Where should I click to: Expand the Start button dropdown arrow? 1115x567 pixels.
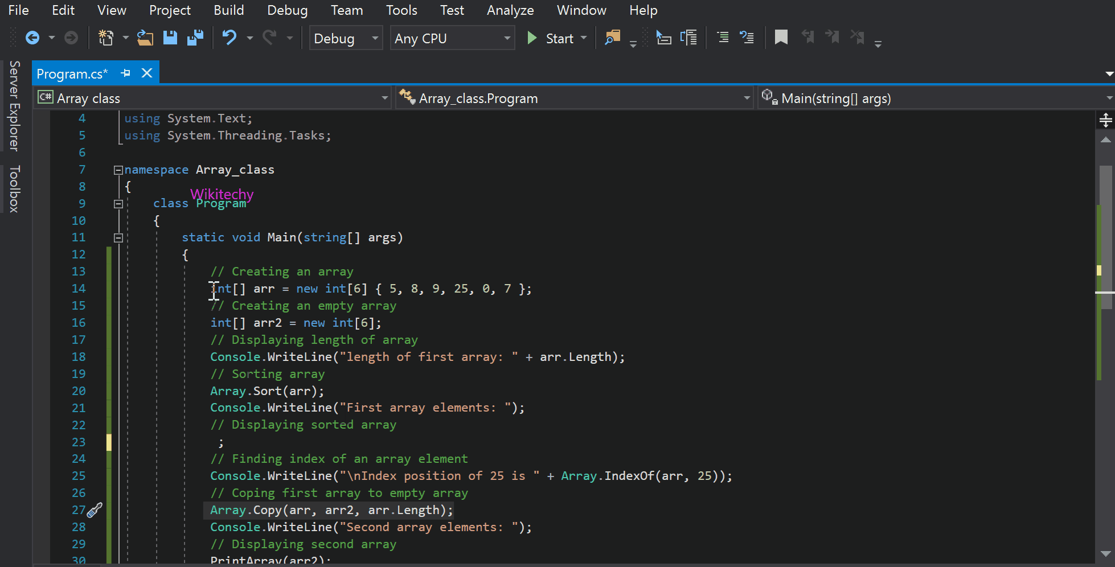point(584,38)
